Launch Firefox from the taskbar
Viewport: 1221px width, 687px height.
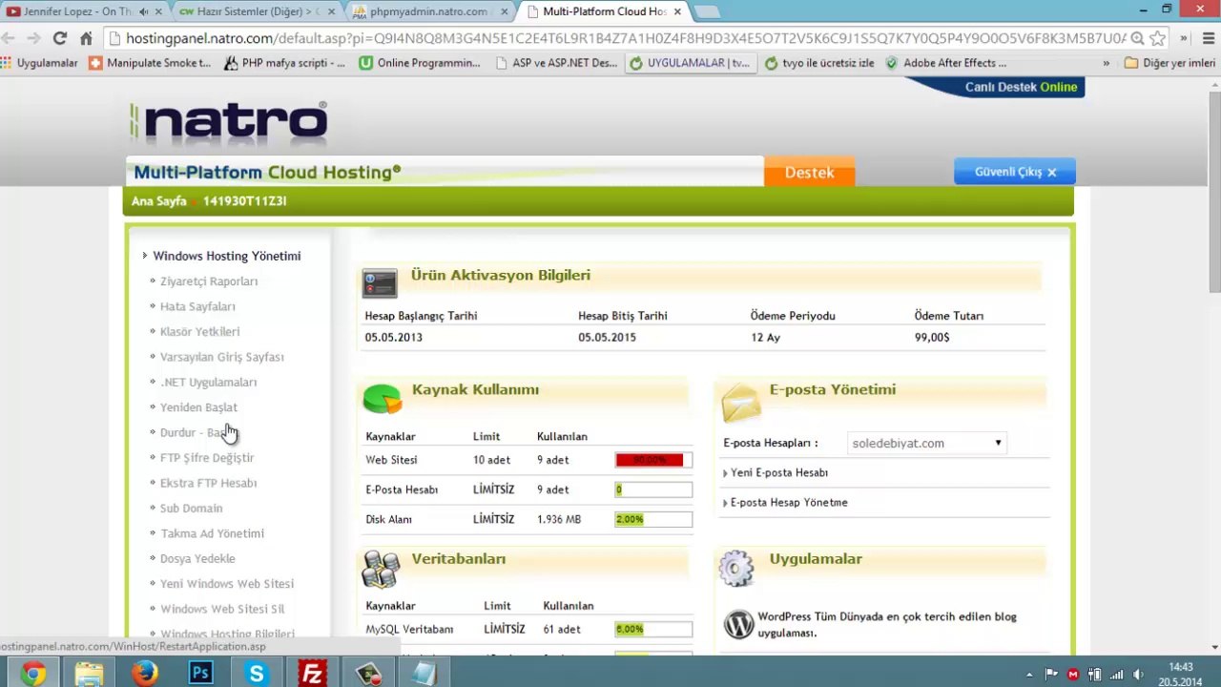[144, 674]
